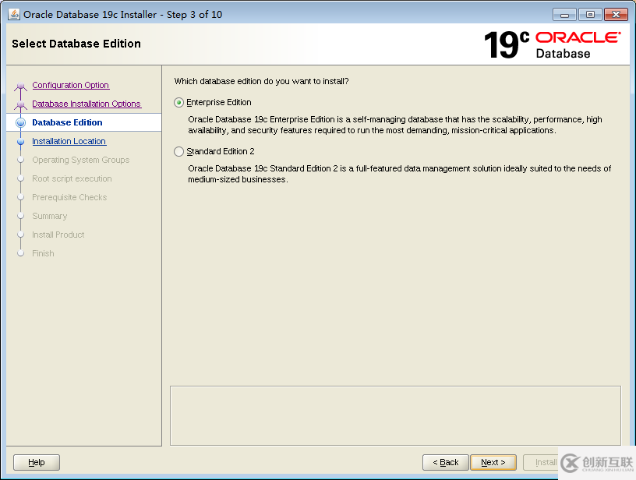The height and width of the screenshot is (480, 636).
Task: Select the Enterprise Edition radio button
Action: (x=179, y=103)
